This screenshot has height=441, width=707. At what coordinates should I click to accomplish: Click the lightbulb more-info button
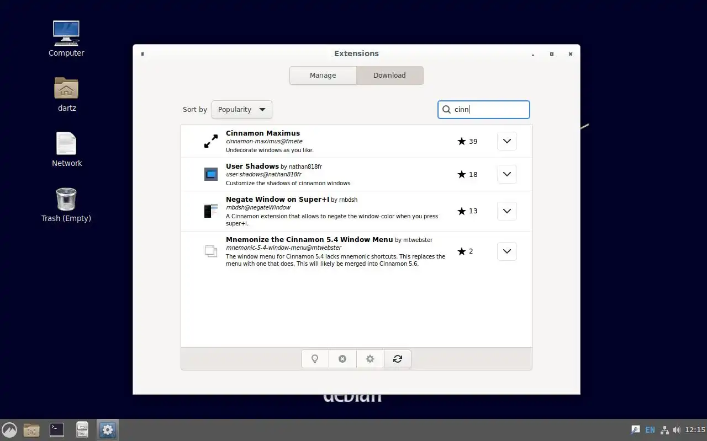tap(315, 359)
